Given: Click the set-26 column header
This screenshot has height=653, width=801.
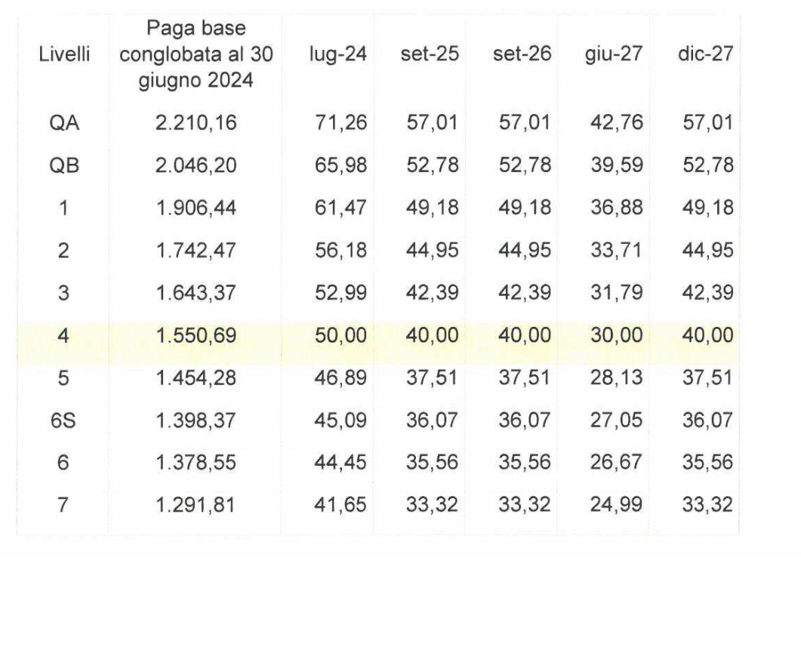Looking at the screenshot, I should pos(522,54).
